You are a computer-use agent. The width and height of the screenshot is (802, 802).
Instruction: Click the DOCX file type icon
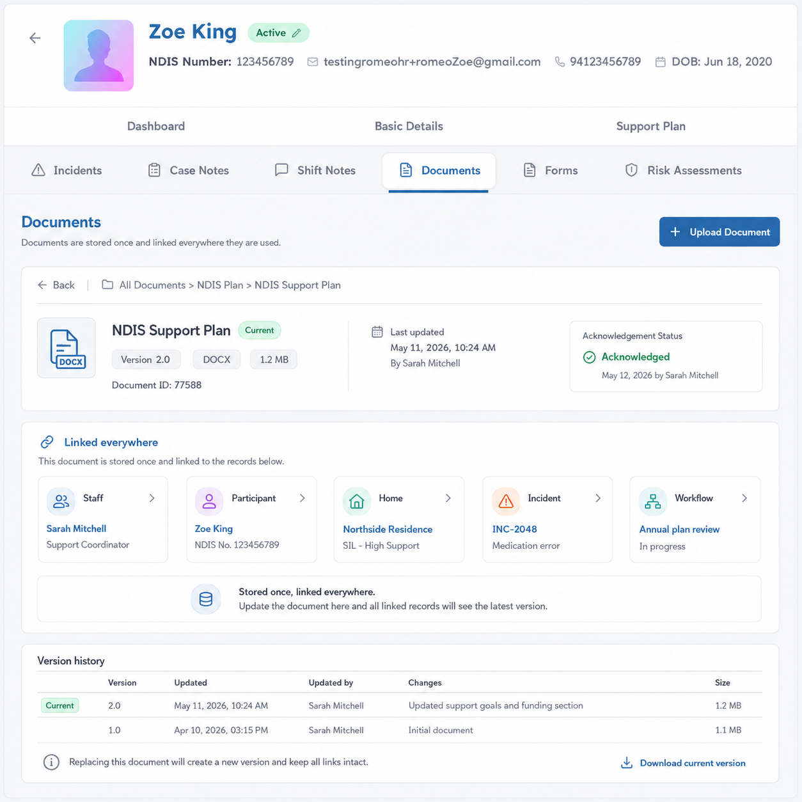[x=67, y=348]
